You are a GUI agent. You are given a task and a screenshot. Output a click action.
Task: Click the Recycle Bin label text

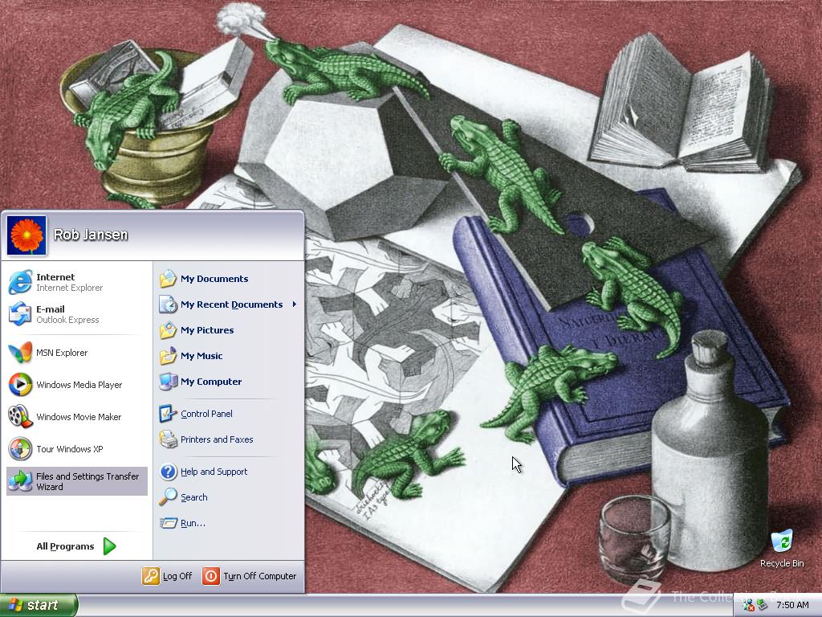coord(782,563)
